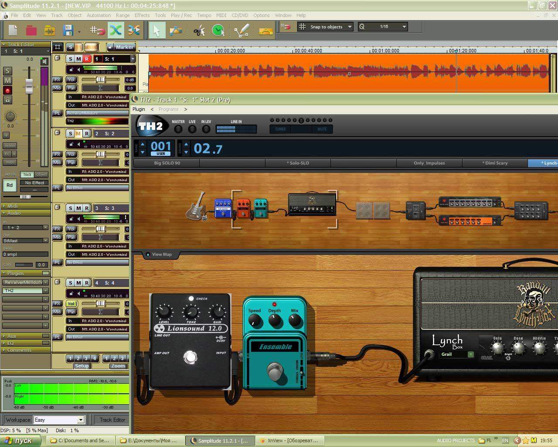
Task: Toggle the grid snap magnet icon
Action: coord(97,30)
